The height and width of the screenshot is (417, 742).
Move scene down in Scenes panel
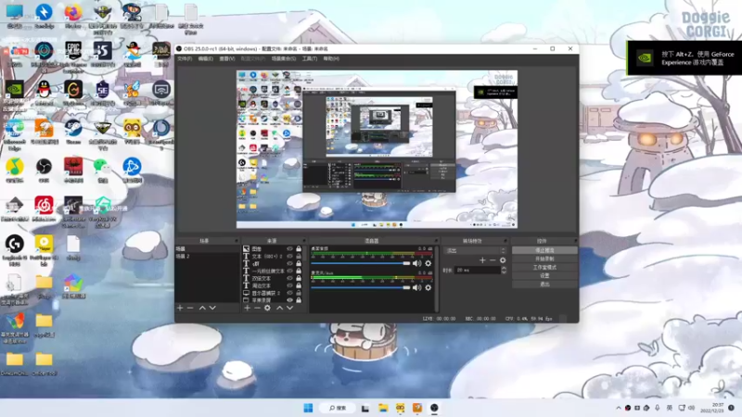click(212, 308)
